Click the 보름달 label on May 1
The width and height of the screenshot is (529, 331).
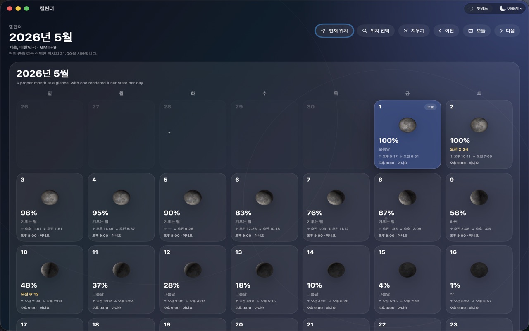click(384, 149)
